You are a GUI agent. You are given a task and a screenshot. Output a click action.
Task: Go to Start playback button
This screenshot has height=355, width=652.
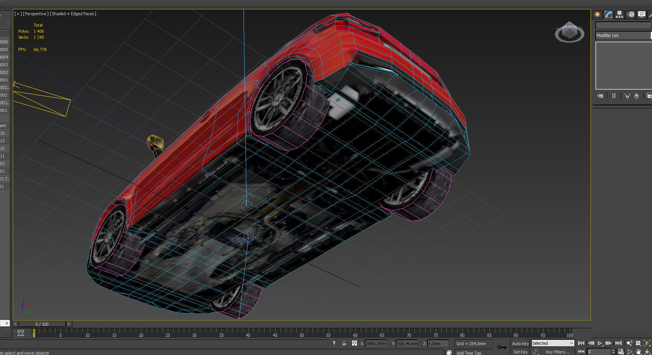pos(581,343)
